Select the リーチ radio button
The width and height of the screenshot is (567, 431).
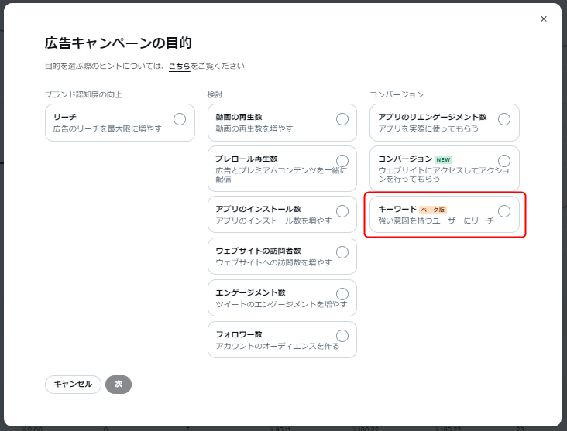point(180,118)
